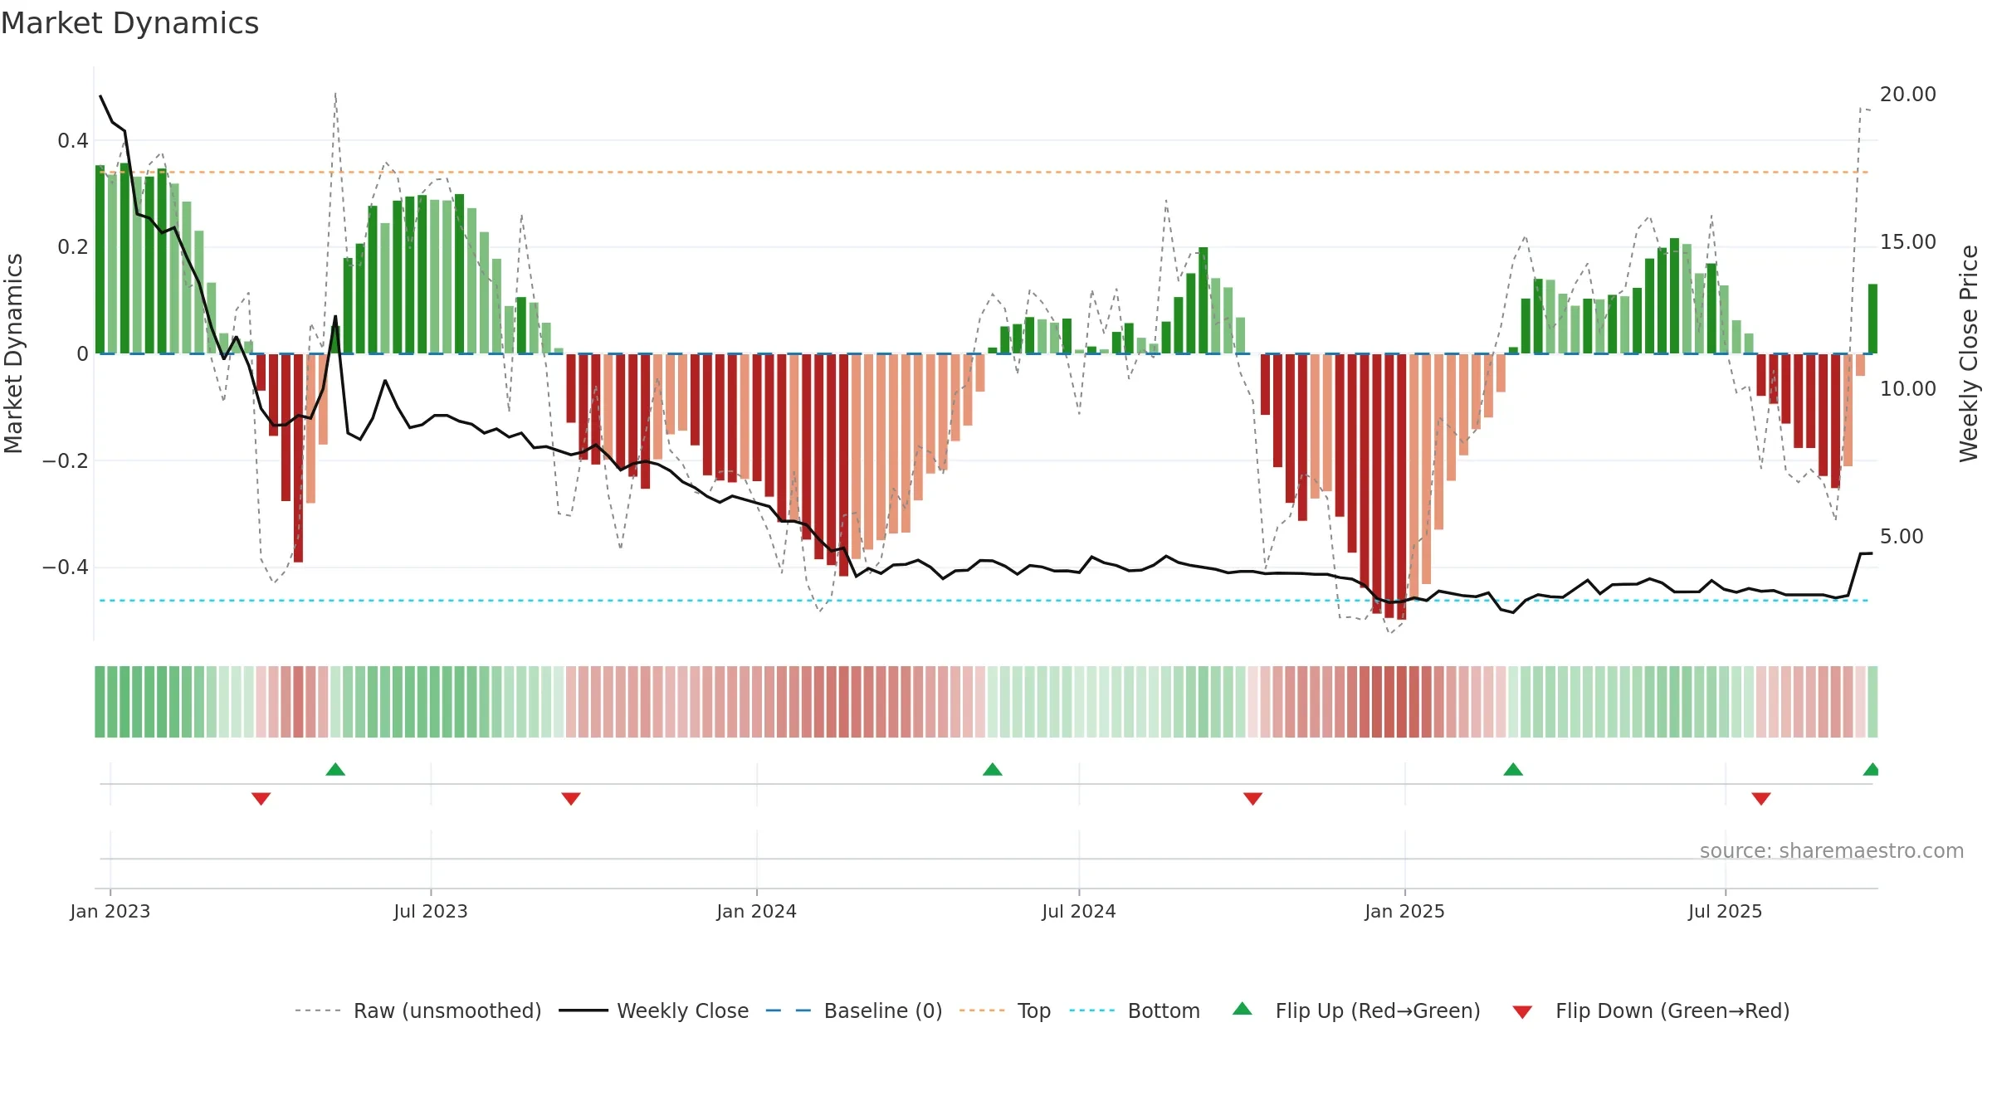Click the first red flip-down marker of 2023
The height and width of the screenshot is (1120, 1992).
coord(261,799)
